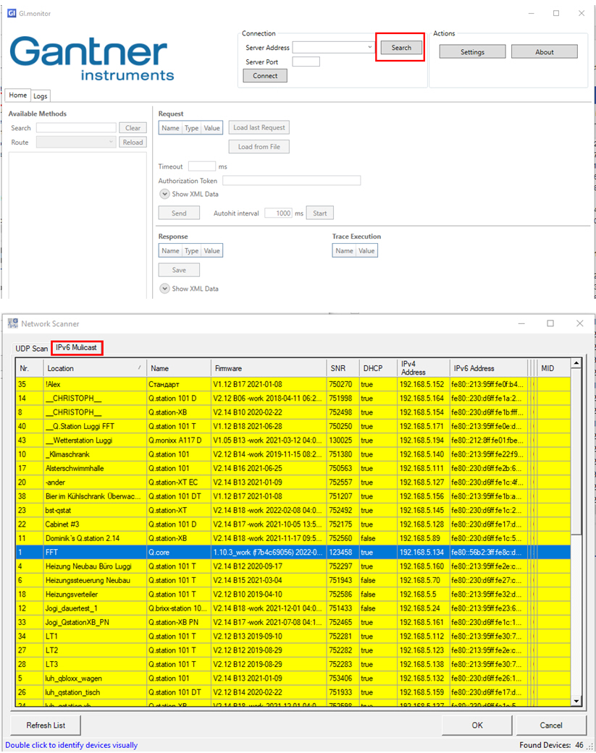The height and width of the screenshot is (753, 596).
Task: Expand Show XML Data under Request
Action: pyautogui.click(x=165, y=194)
